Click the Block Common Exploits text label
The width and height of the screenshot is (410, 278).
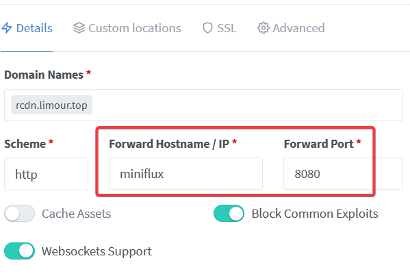pos(315,214)
